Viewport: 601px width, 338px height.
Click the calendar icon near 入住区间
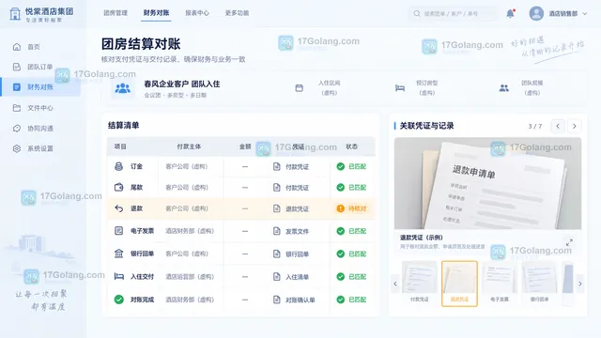point(299,87)
